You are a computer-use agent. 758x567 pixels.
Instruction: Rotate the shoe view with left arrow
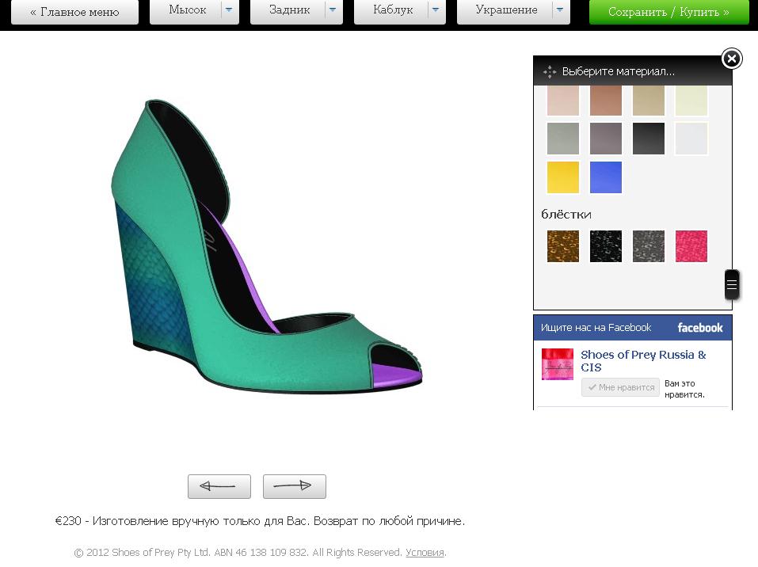pos(219,486)
